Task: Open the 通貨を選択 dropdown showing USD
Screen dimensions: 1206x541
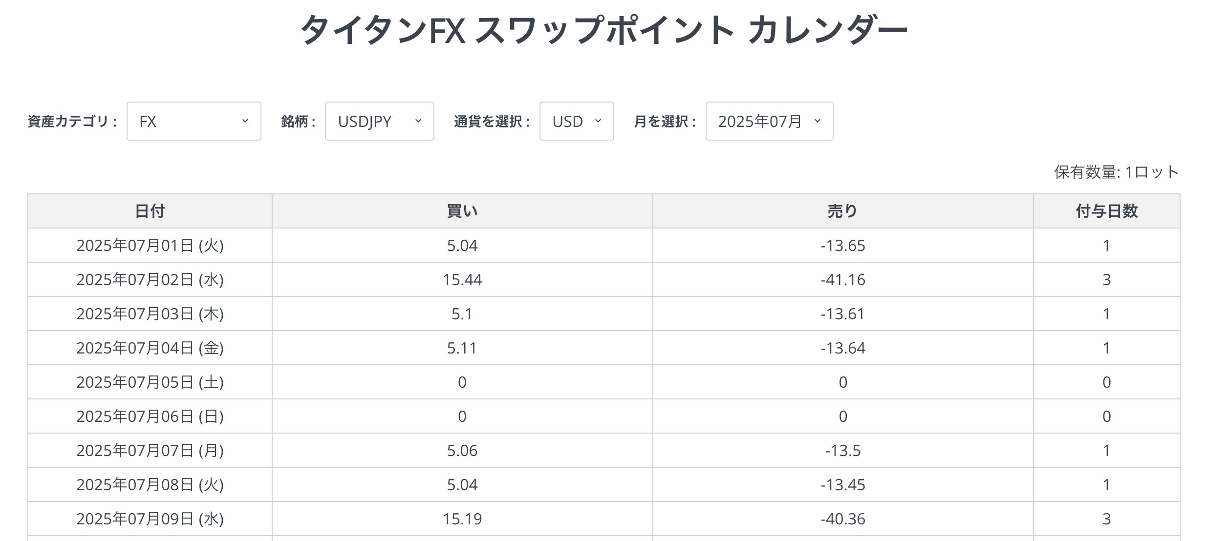Action: 577,122
